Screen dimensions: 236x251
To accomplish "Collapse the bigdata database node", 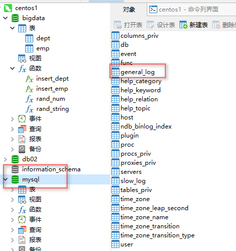I will [6, 18].
